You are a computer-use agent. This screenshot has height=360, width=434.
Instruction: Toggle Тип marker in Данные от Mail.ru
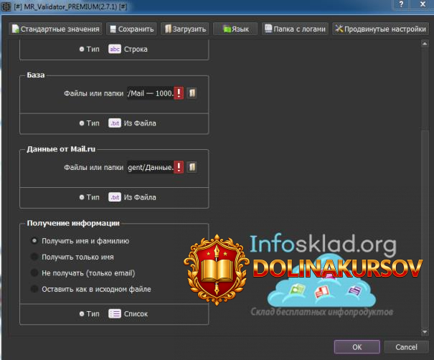click(82, 197)
